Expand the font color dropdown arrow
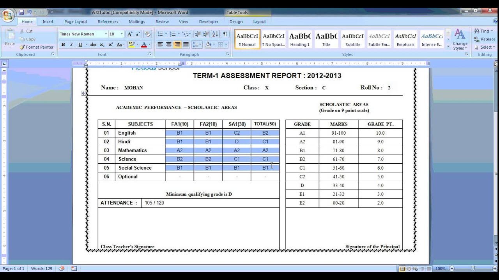Image resolution: width=499 pixels, height=280 pixels. click(150, 45)
